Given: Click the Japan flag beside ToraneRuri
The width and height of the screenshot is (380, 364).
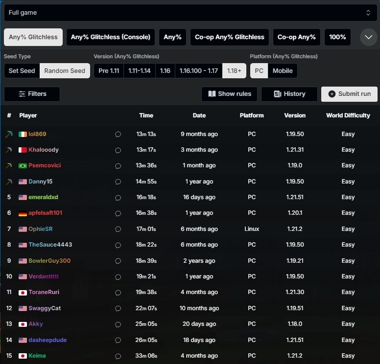Looking at the screenshot, I should tap(23, 292).
